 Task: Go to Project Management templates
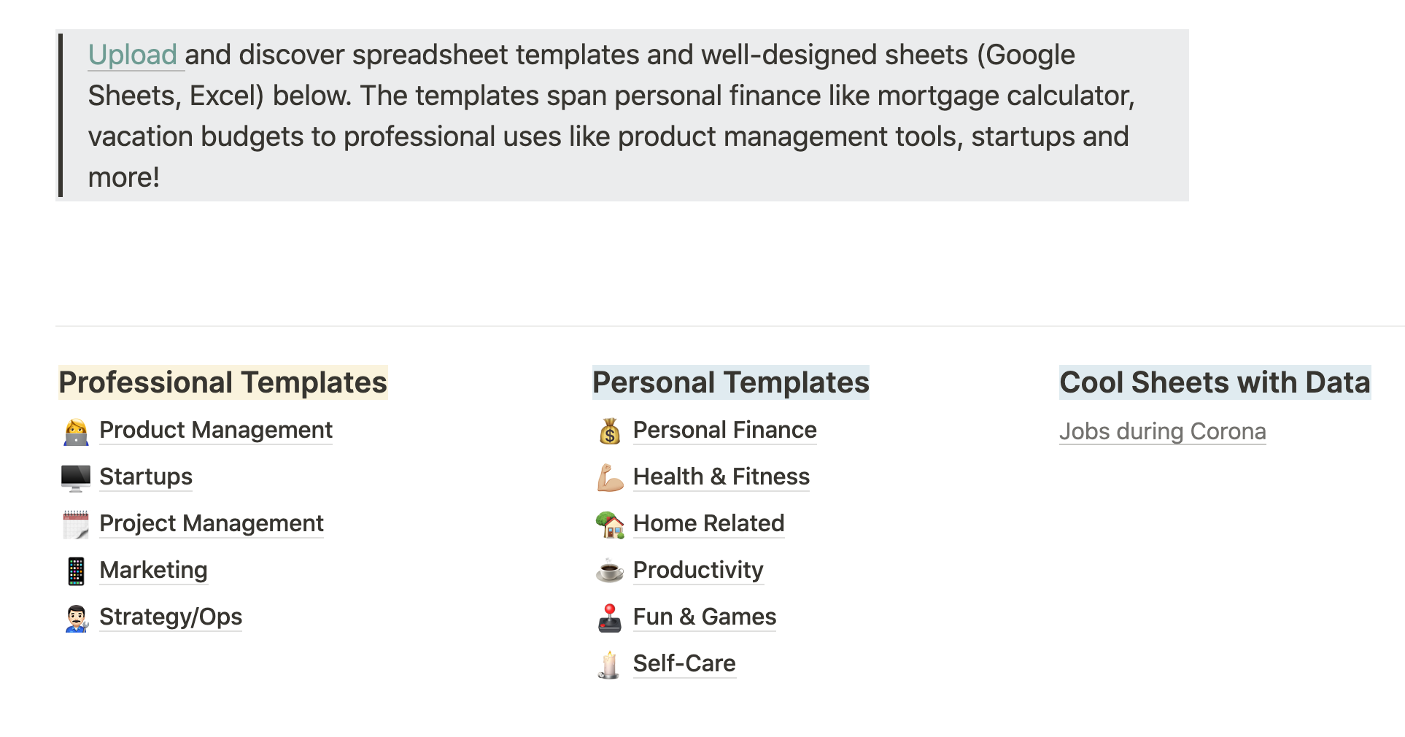click(x=212, y=524)
